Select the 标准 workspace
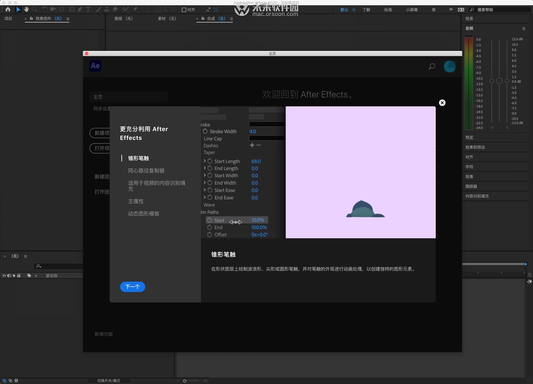 click(x=388, y=10)
